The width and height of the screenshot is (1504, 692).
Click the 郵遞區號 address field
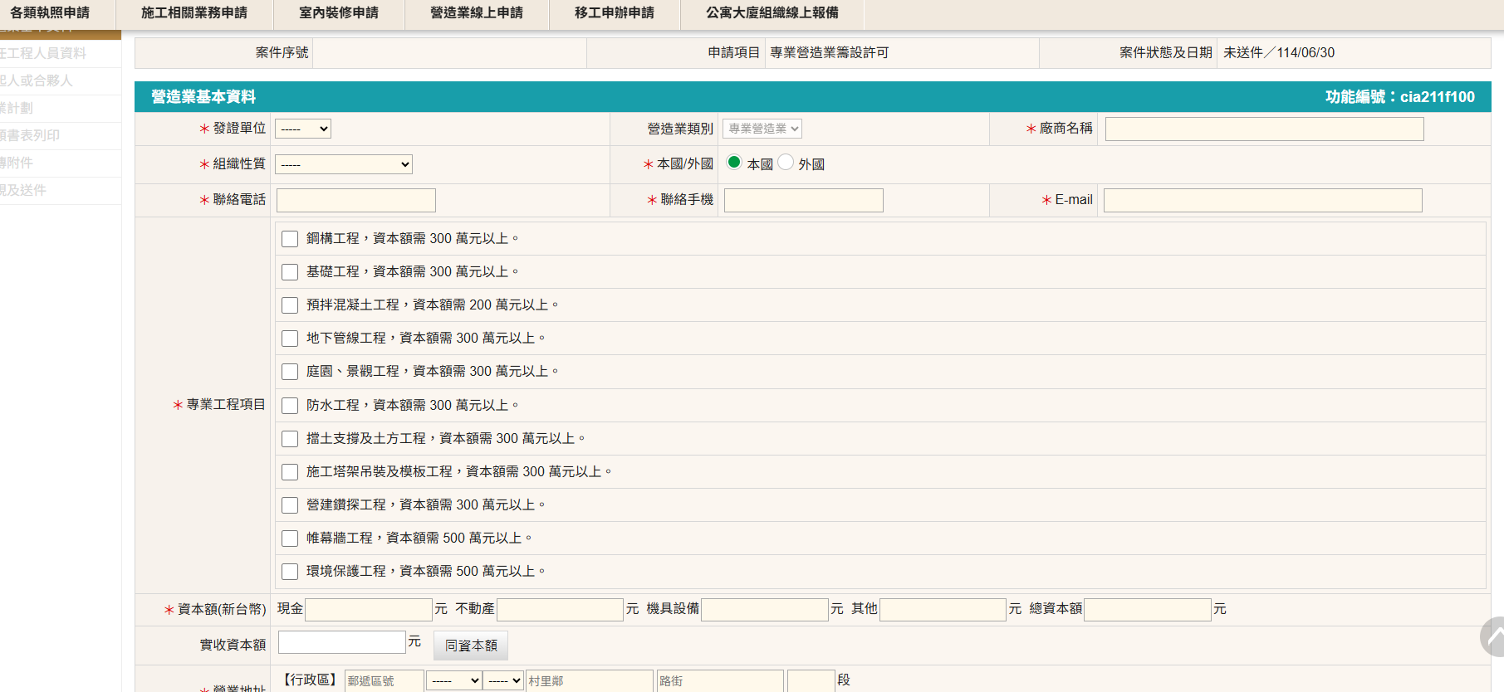(x=384, y=680)
